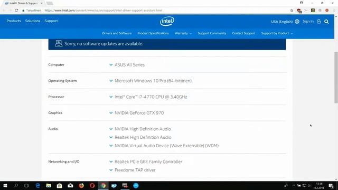Bookmark this page with star icon

292,11
